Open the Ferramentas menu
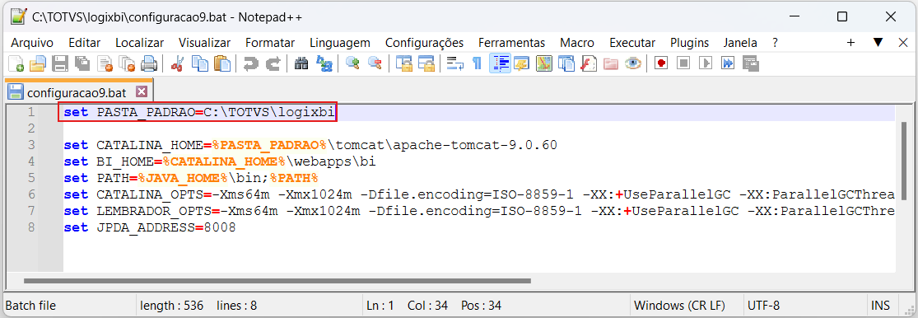This screenshot has height=318, width=918. (511, 43)
